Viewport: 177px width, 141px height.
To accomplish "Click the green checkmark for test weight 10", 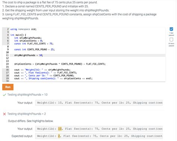I will [x=4, y=95].
